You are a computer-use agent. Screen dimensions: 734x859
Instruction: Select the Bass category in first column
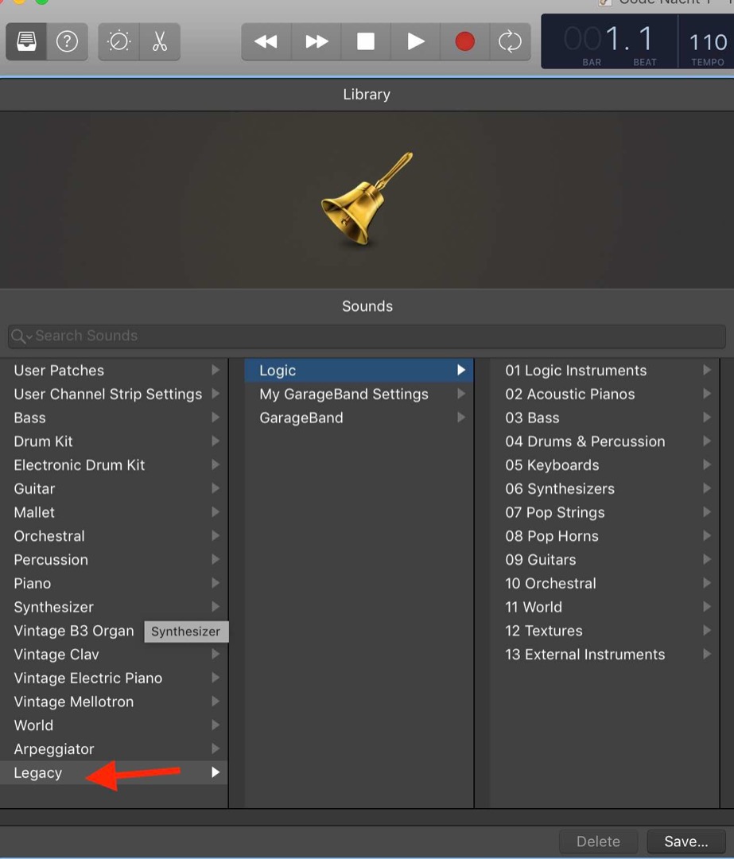coord(114,418)
